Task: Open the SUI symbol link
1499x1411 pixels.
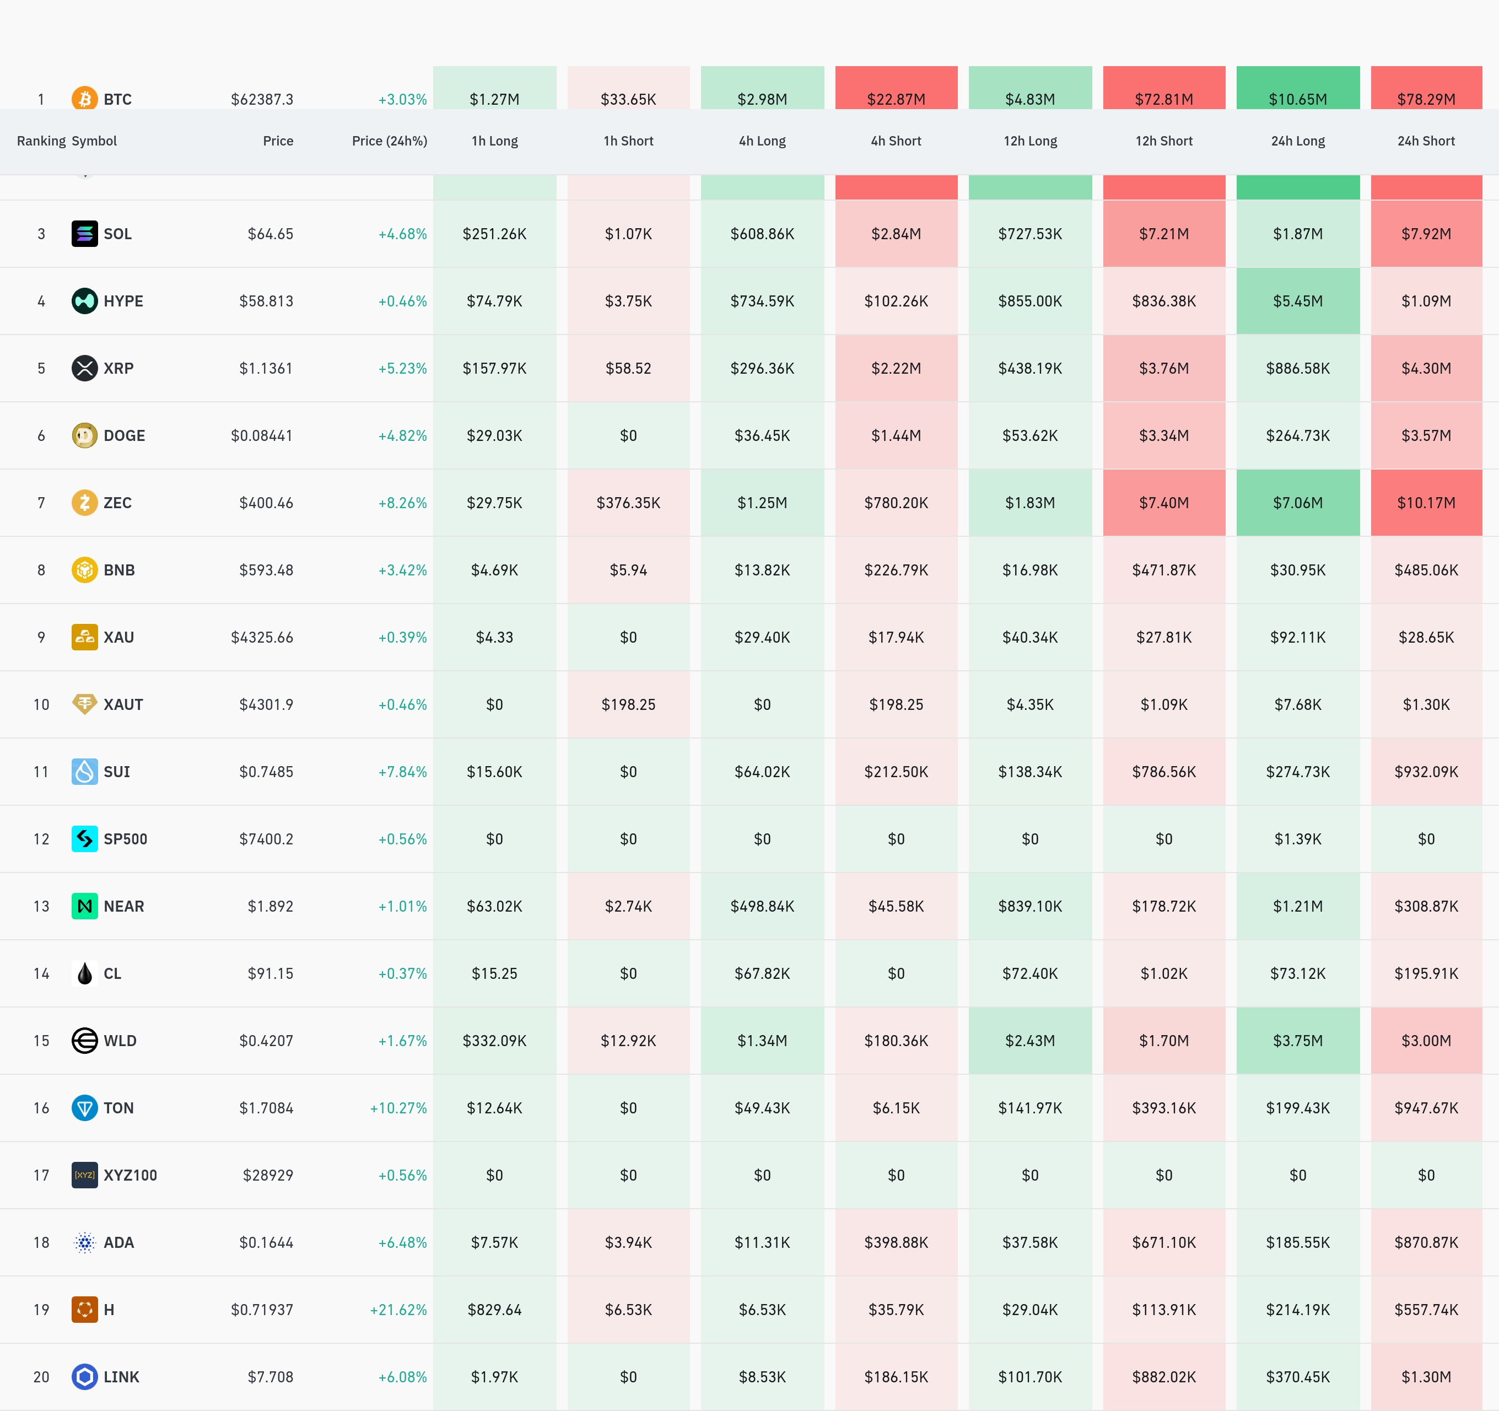Action: [x=117, y=772]
